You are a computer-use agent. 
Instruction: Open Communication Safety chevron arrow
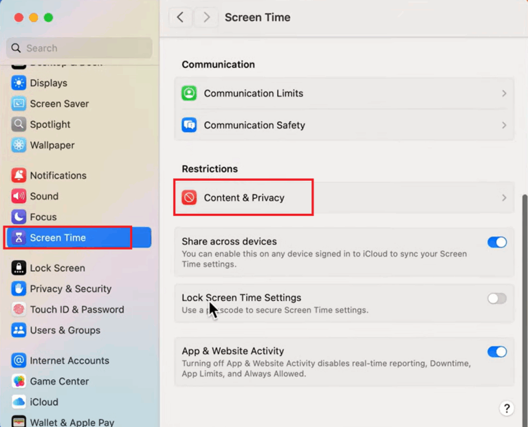tap(504, 125)
